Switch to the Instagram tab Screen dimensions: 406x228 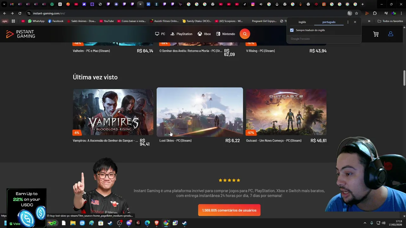(253, 4)
